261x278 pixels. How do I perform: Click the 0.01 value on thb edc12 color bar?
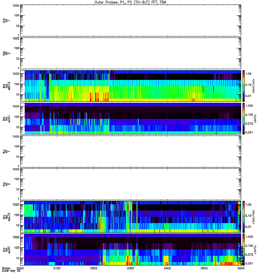248,96
